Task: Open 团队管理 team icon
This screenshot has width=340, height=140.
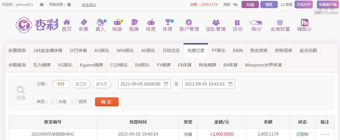Action: (216, 22)
